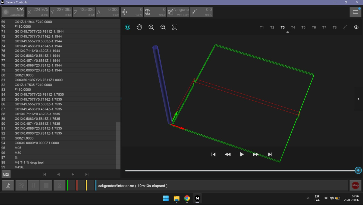Select line 98 M6 T-1 drop tool
363x205 pixels.
[60, 162]
